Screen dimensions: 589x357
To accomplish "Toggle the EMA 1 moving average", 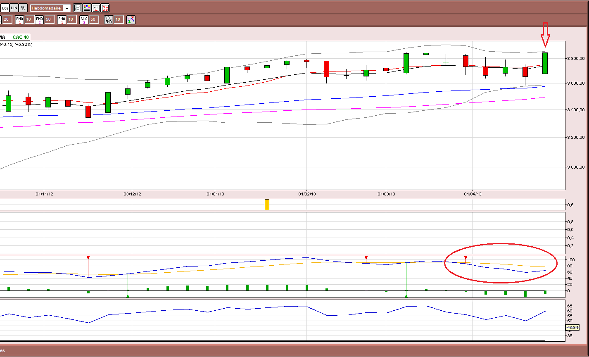I will click(x=19, y=19).
